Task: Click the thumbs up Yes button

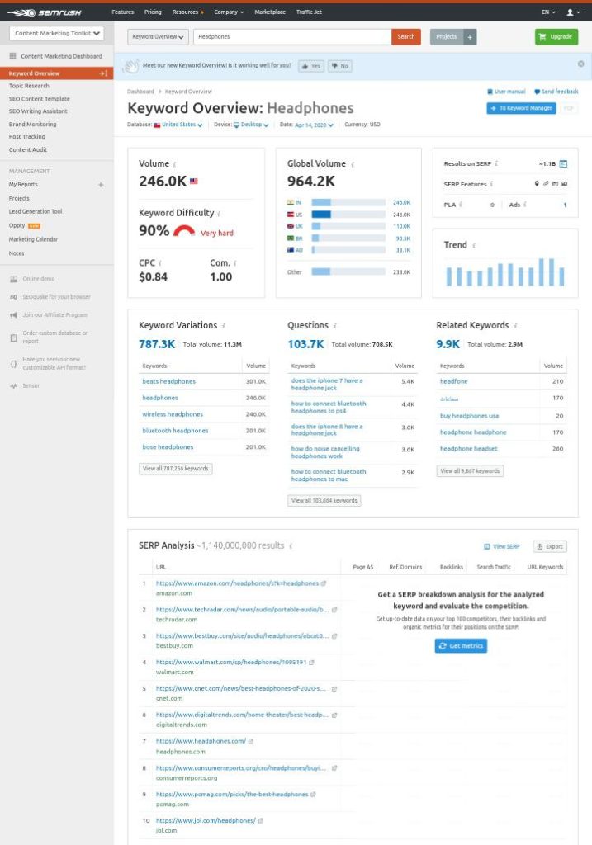Action: tap(311, 66)
